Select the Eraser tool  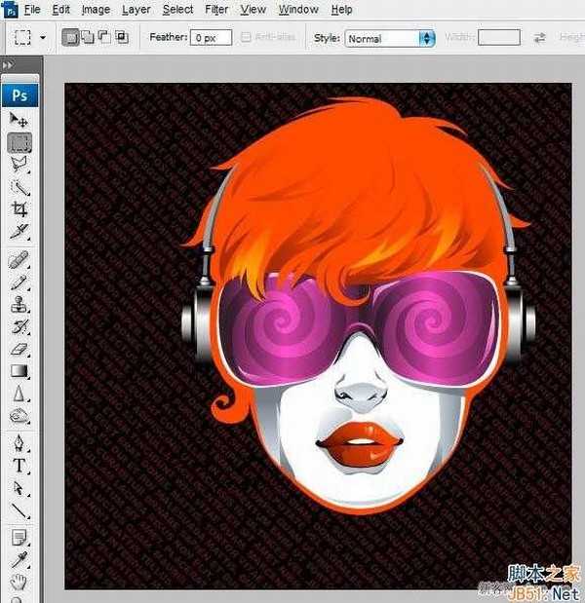click(x=19, y=349)
